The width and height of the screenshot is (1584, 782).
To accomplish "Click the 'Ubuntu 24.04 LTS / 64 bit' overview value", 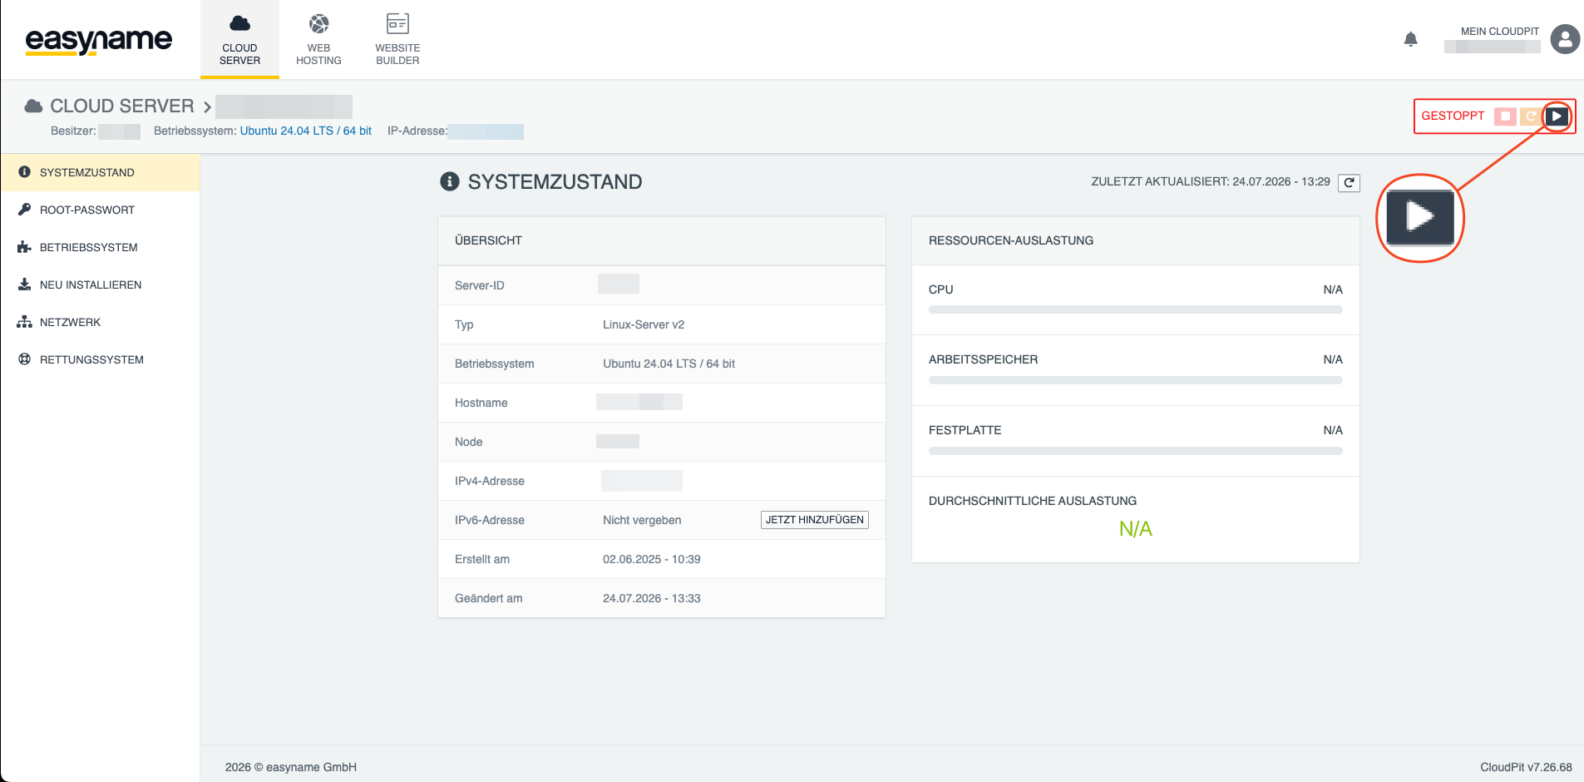I will pos(669,364).
